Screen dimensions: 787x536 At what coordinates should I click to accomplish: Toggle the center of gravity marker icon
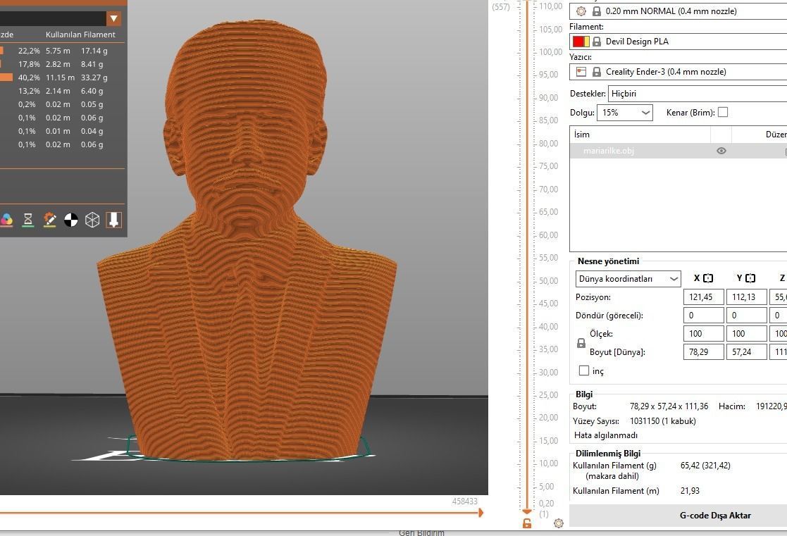click(x=70, y=220)
